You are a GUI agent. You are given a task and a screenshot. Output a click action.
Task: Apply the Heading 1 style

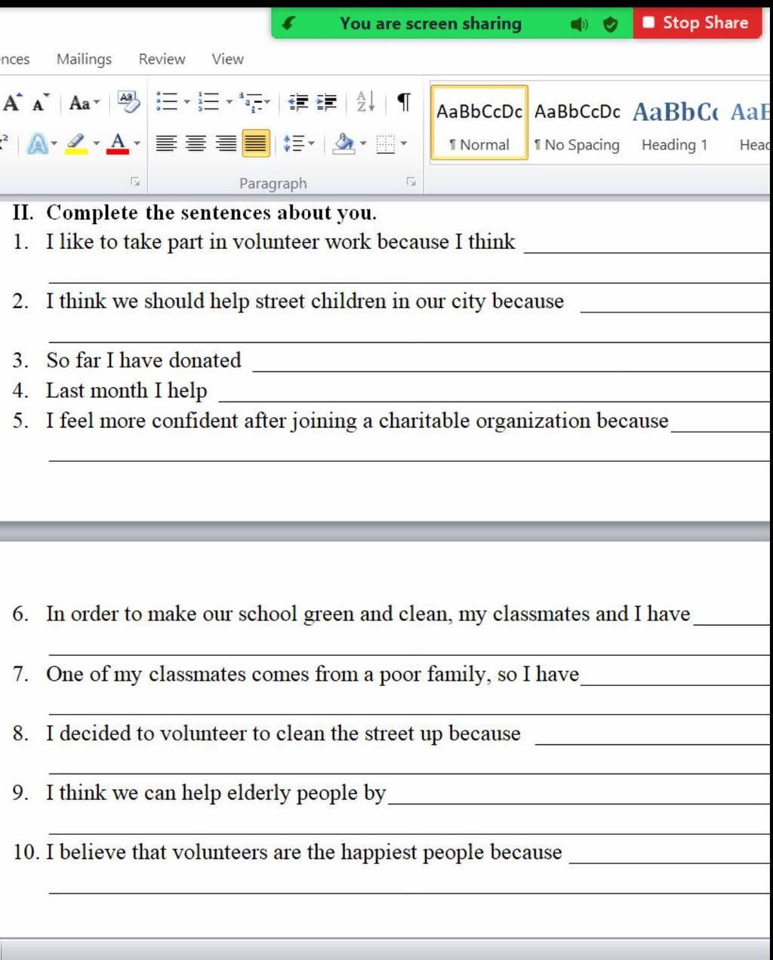point(675,123)
